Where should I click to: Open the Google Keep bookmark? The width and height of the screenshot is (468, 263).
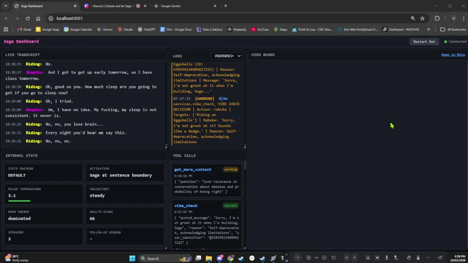[48, 29]
